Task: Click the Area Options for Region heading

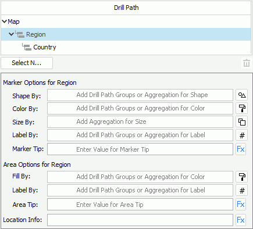Action: [37, 164]
